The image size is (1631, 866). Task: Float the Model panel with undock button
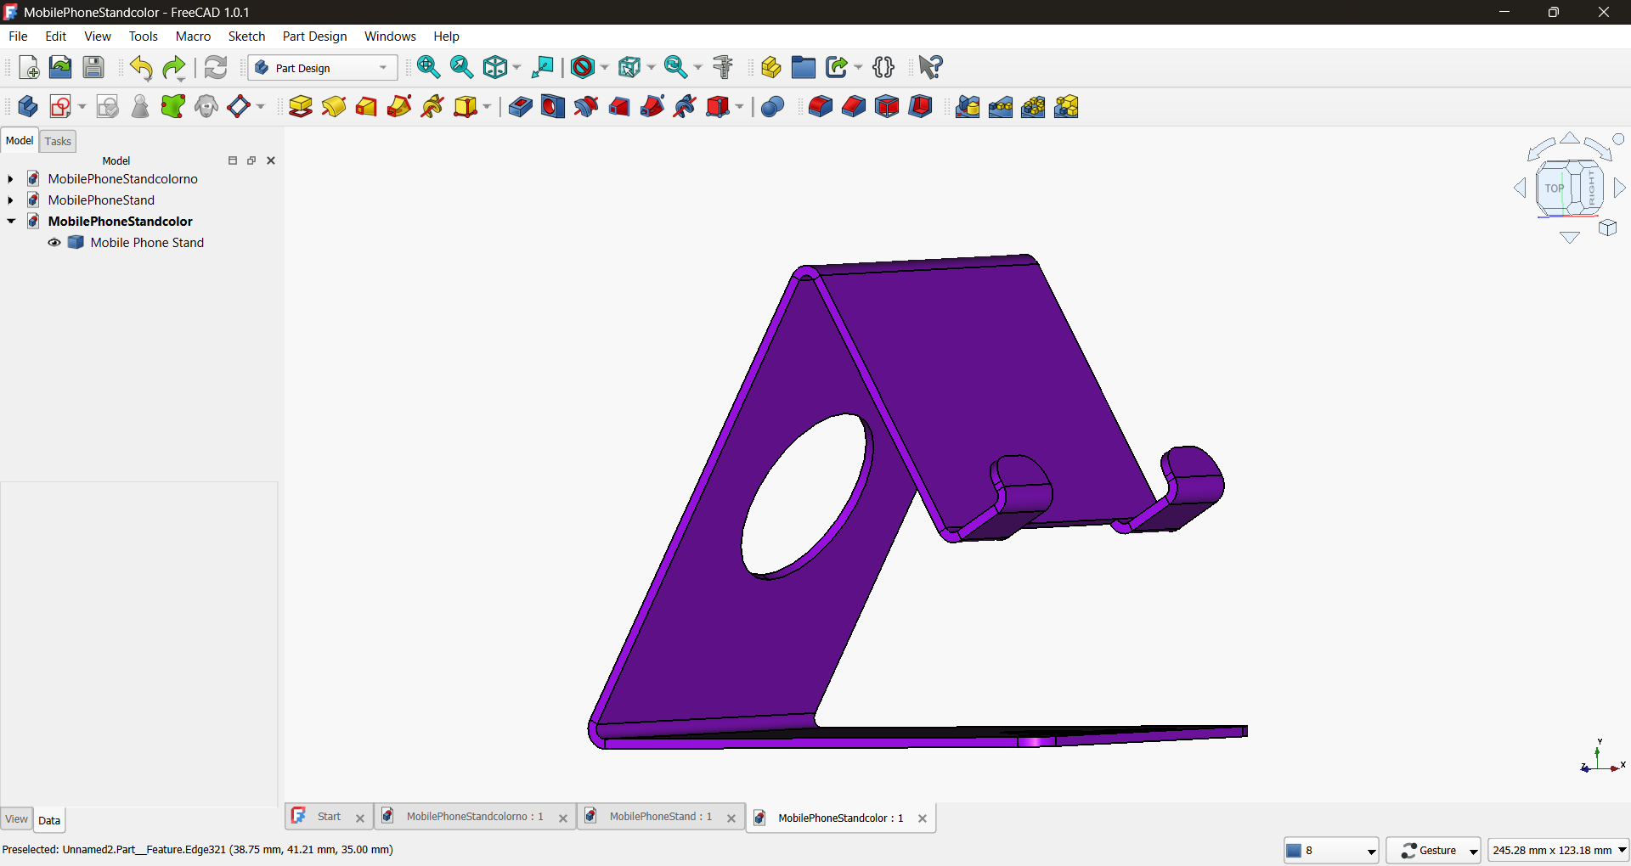click(251, 160)
